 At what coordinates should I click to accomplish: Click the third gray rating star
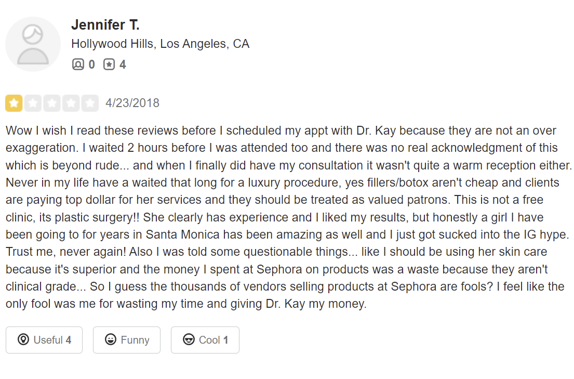tap(52, 103)
